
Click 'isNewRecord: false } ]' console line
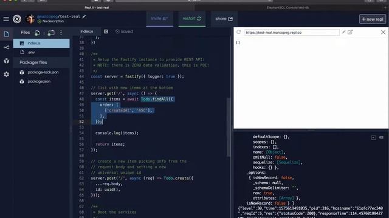tap(270, 203)
